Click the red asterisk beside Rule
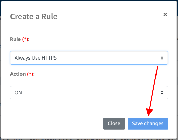This screenshot has width=178, height=140. pyautogui.click(x=25, y=39)
